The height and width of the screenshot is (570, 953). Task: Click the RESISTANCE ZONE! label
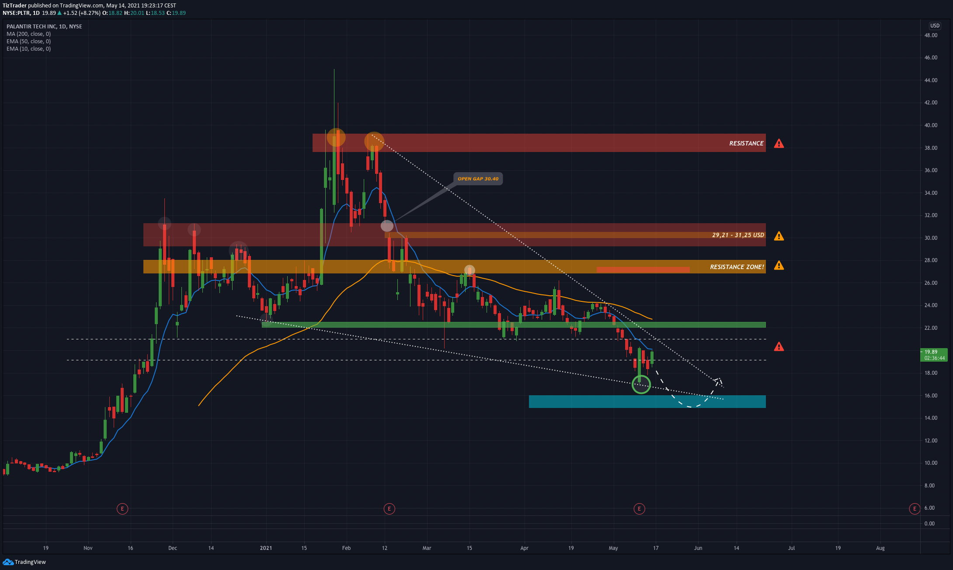(737, 267)
